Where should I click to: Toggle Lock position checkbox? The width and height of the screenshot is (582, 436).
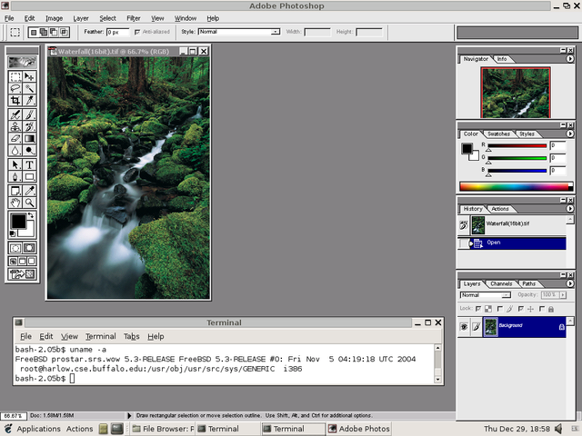(521, 309)
